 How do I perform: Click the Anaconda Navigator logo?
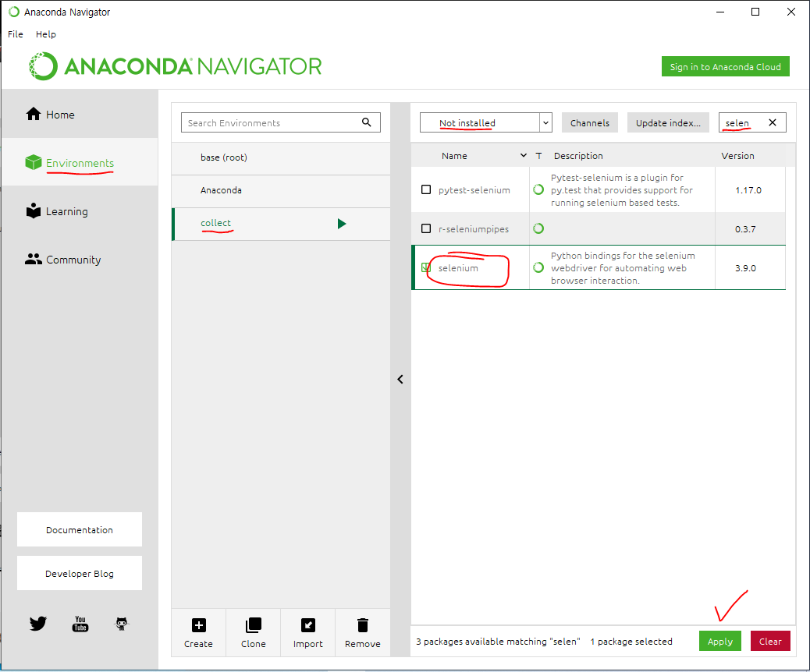coord(175,66)
